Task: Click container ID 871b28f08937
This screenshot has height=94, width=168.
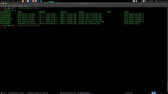Action: click(x=5, y=23)
